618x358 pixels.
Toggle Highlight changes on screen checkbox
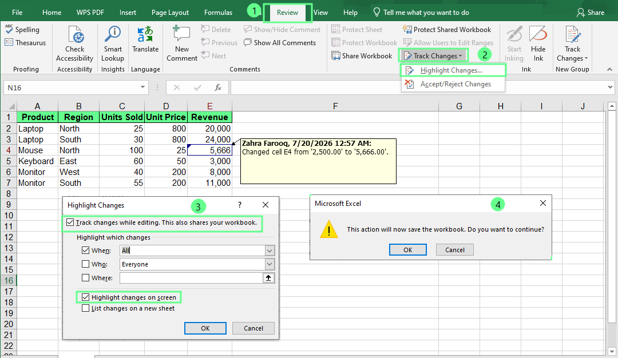pos(85,297)
